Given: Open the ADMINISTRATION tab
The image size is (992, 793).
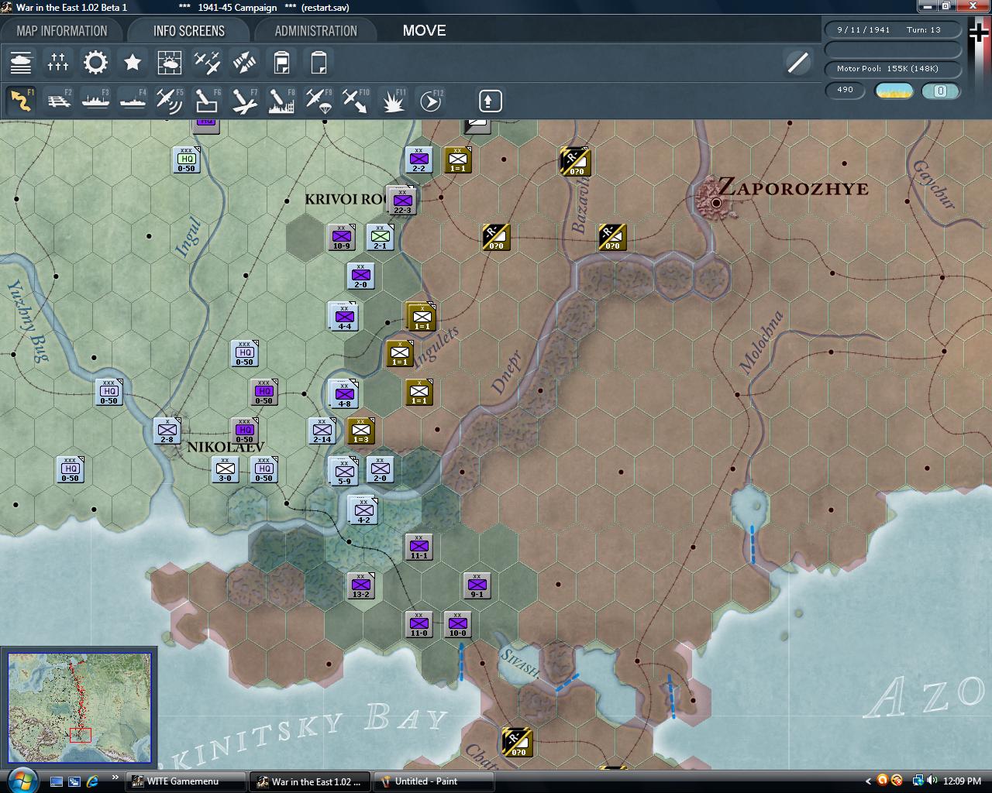Looking at the screenshot, I should click(315, 31).
